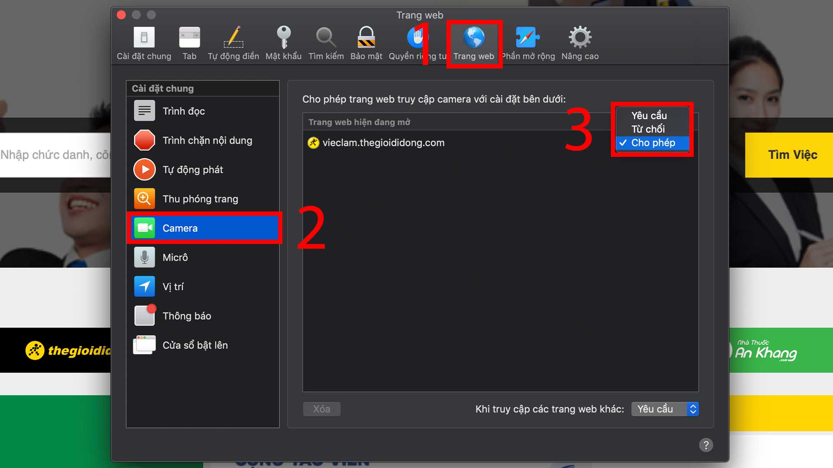
Task: Open the Phần mở rộng extensions pane
Action: [528, 43]
